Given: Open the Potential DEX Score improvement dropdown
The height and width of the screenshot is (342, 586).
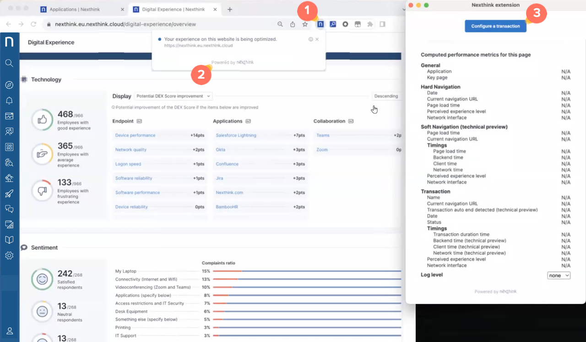Looking at the screenshot, I should click(174, 96).
